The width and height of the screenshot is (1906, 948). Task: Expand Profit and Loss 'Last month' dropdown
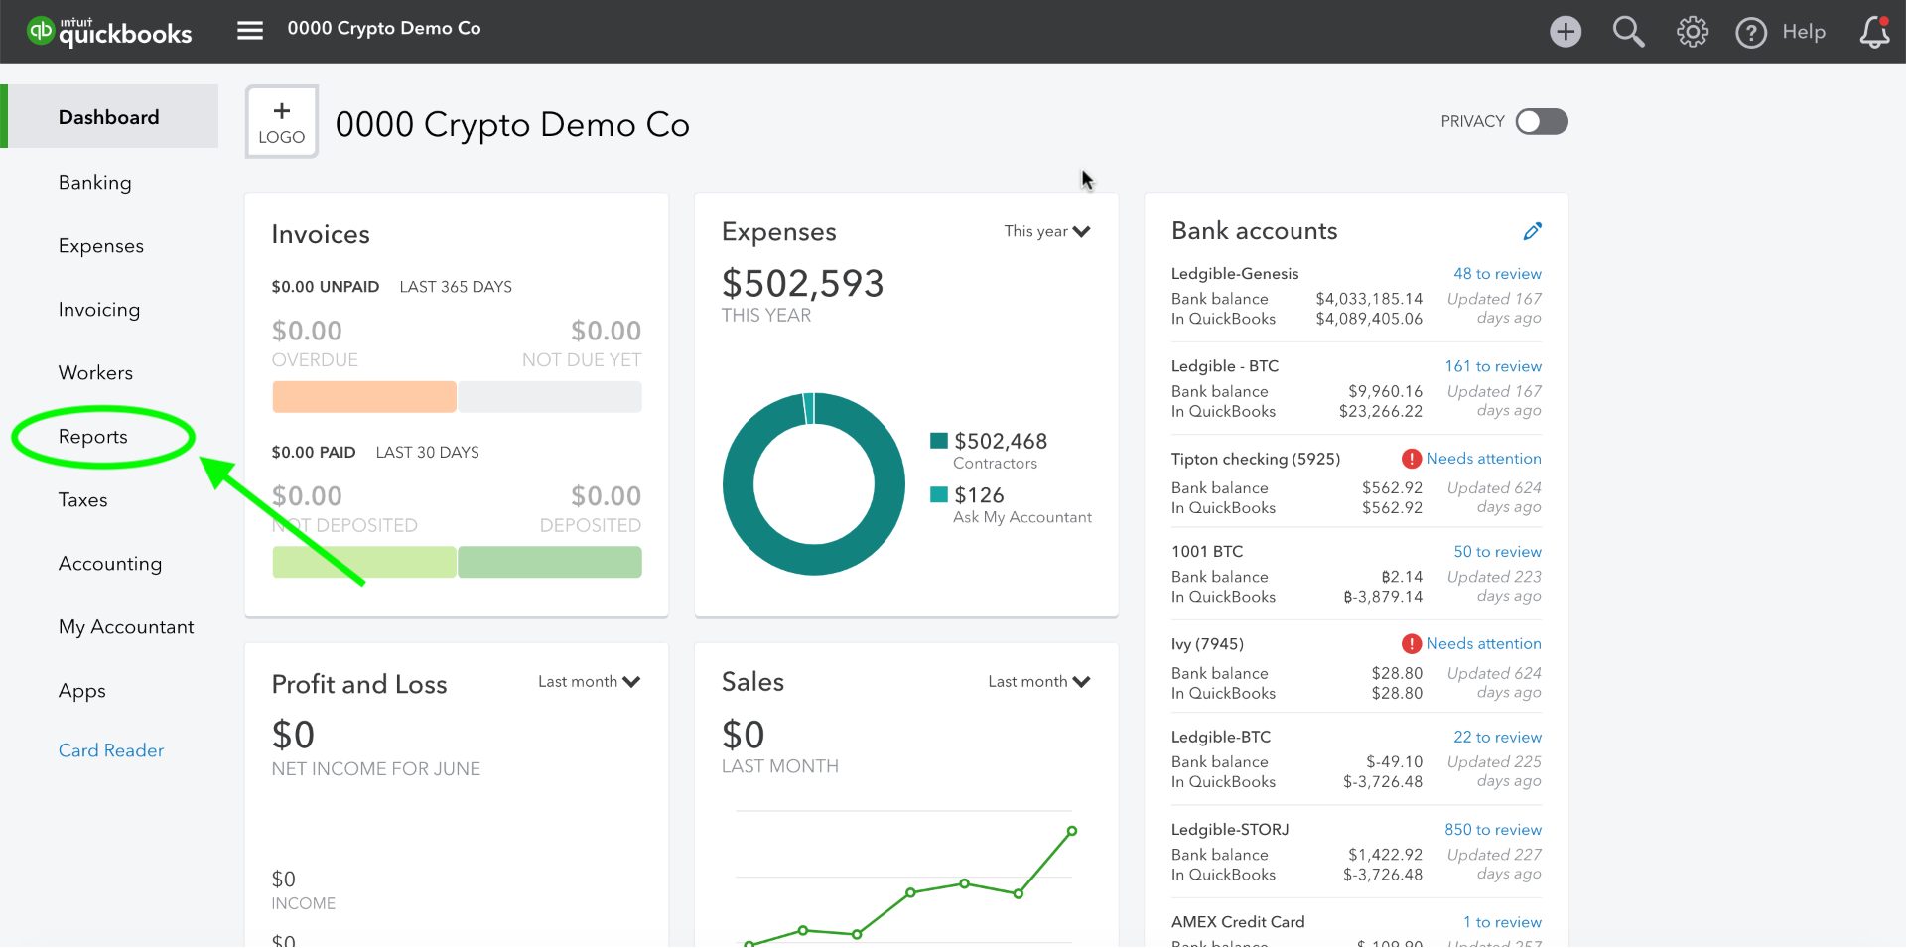[589, 682]
